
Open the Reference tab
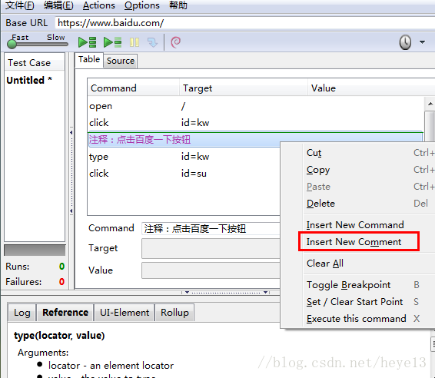coord(65,313)
